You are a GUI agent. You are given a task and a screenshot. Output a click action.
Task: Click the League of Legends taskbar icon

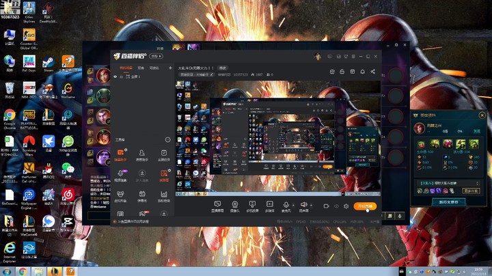point(54,272)
